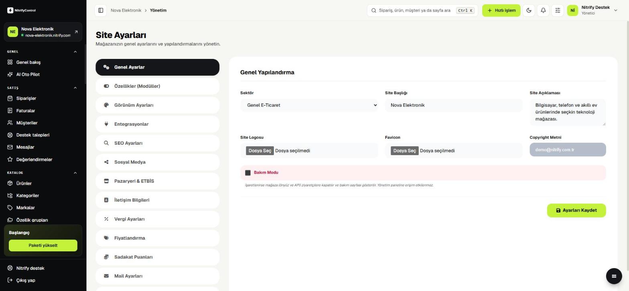This screenshot has height=291, width=629.
Task: Click the AI Oto Pilot sparkle icon
Action: tap(10, 75)
